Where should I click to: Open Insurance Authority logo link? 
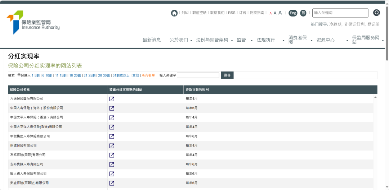point(33,22)
